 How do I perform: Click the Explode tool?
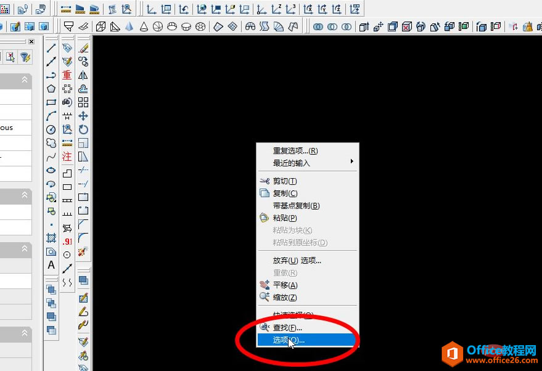coord(83,251)
